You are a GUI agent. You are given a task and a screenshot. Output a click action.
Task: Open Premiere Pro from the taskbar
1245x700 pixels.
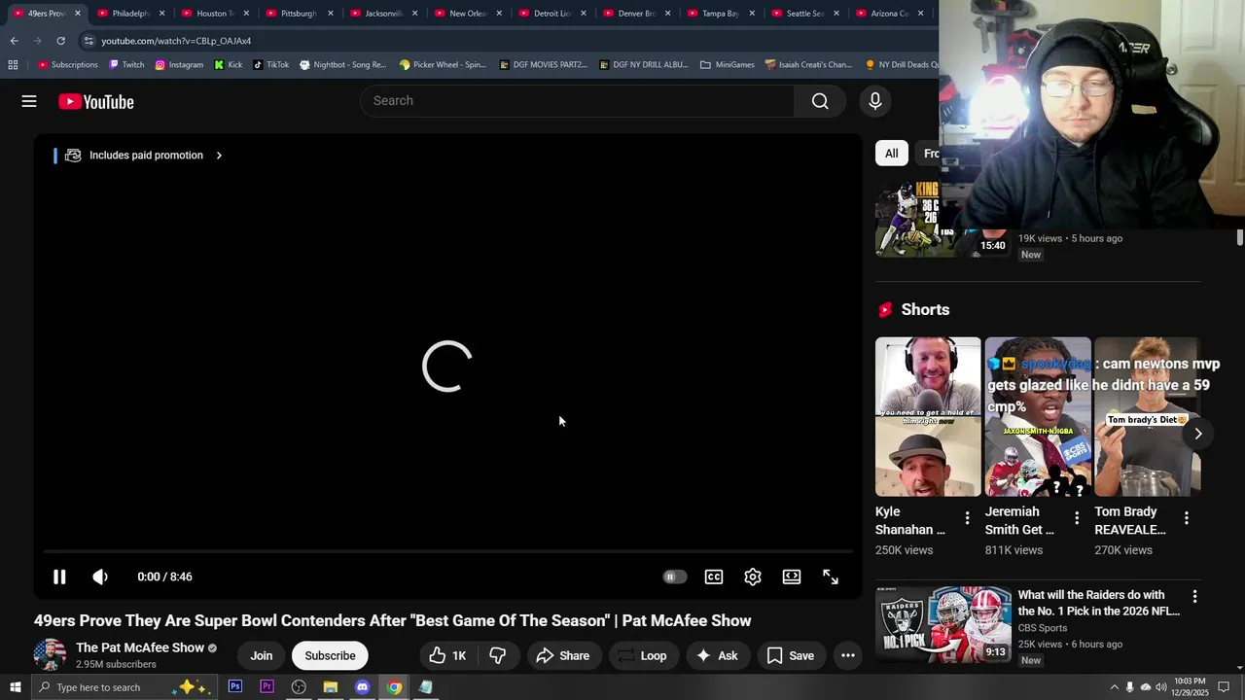(267, 687)
